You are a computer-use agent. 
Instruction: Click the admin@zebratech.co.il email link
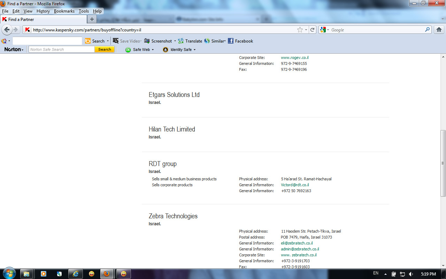click(x=300, y=249)
